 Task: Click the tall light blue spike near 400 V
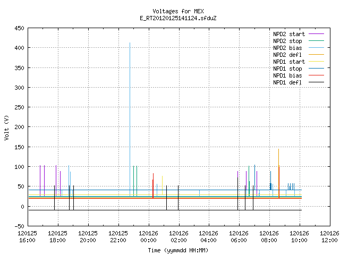pos(130,119)
